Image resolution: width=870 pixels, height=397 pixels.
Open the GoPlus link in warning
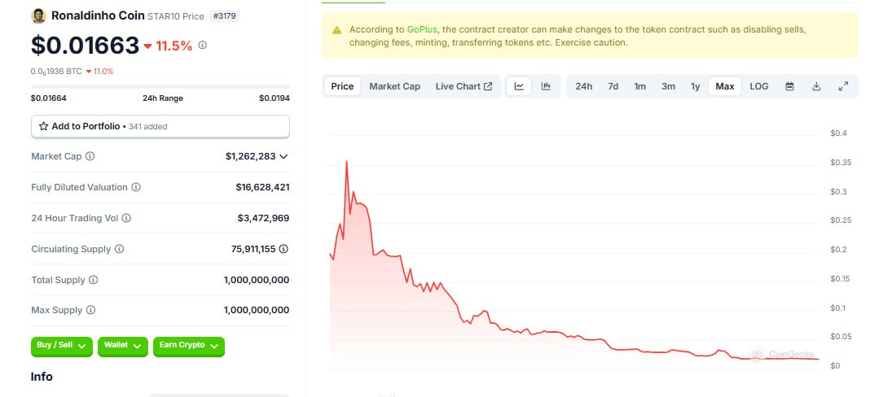click(423, 29)
